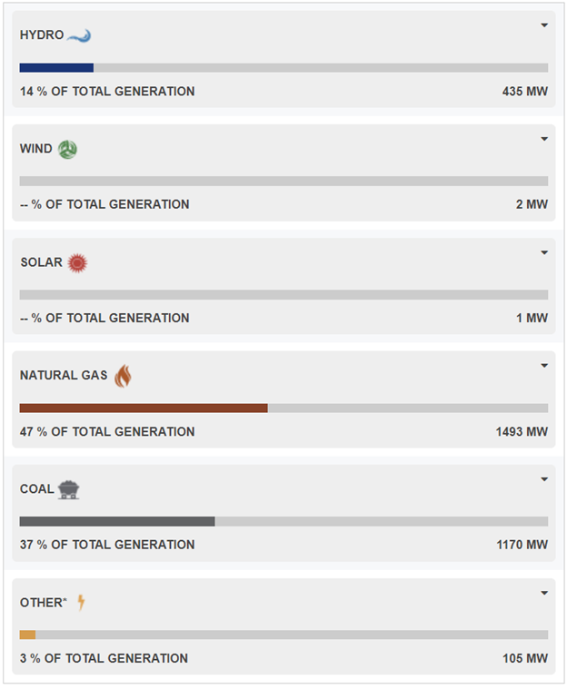Click the Other lightning bolt icon
This screenshot has height=689, width=567.
click(81, 602)
